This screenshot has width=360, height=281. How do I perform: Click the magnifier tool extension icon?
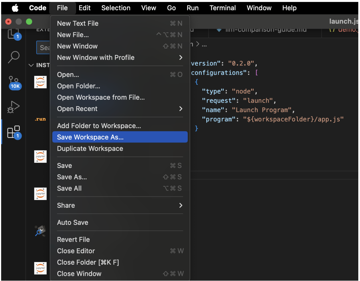click(x=40, y=231)
